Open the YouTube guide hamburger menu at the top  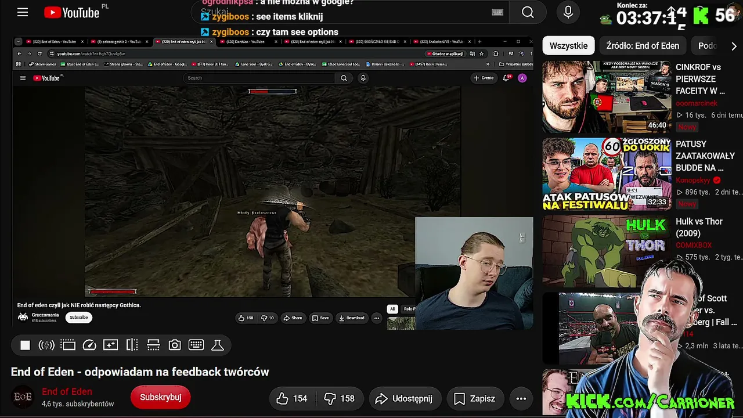23,12
